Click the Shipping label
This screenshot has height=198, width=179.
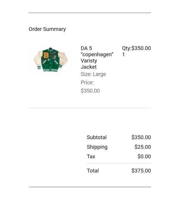click(97, 147)
